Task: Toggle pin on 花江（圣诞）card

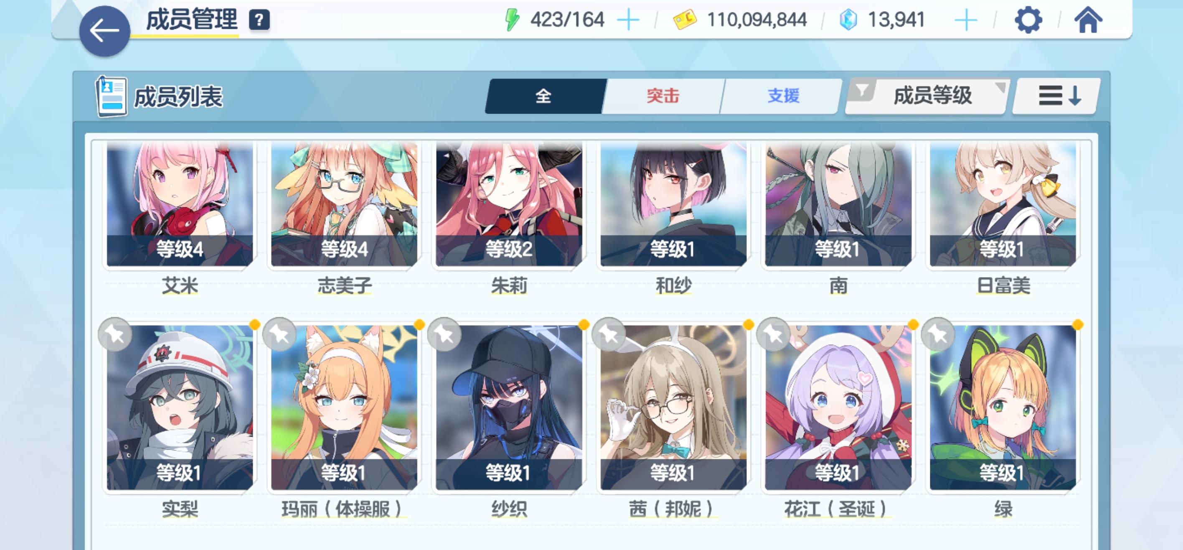Action: coord(773,334)
